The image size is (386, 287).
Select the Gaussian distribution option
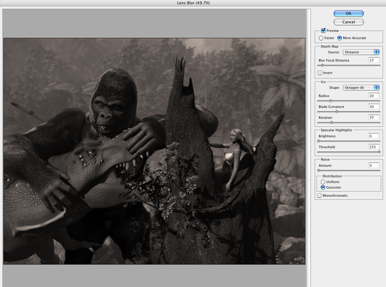coord(323,187)
